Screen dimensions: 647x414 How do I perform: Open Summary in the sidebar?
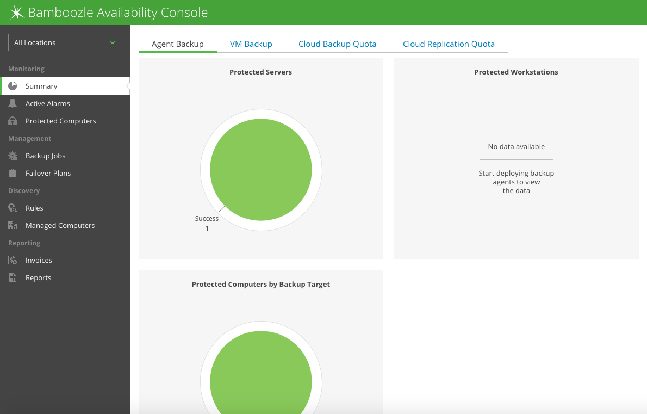coord(65,86)
